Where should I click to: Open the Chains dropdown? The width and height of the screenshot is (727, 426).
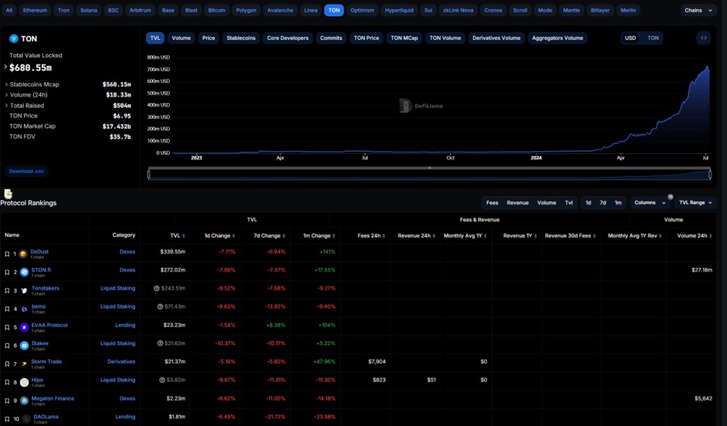pos(698,10)
